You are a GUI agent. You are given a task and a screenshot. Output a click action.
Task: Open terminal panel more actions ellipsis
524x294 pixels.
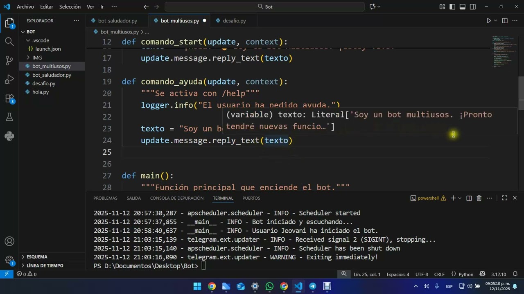489,198
